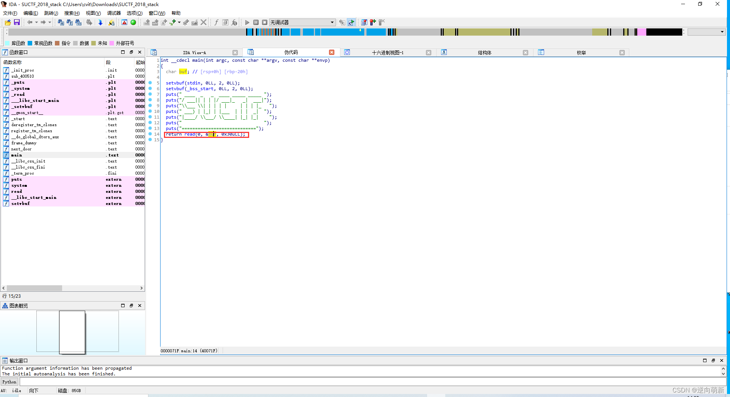Click the open file folder icon
Screen dimensions: 730x397
tap(8, 22)
